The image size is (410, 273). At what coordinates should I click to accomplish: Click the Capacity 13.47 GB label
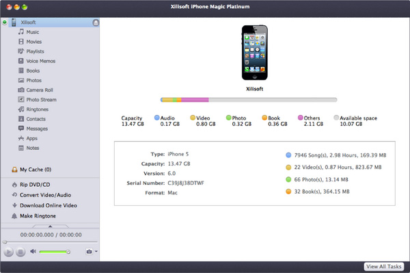133,121
